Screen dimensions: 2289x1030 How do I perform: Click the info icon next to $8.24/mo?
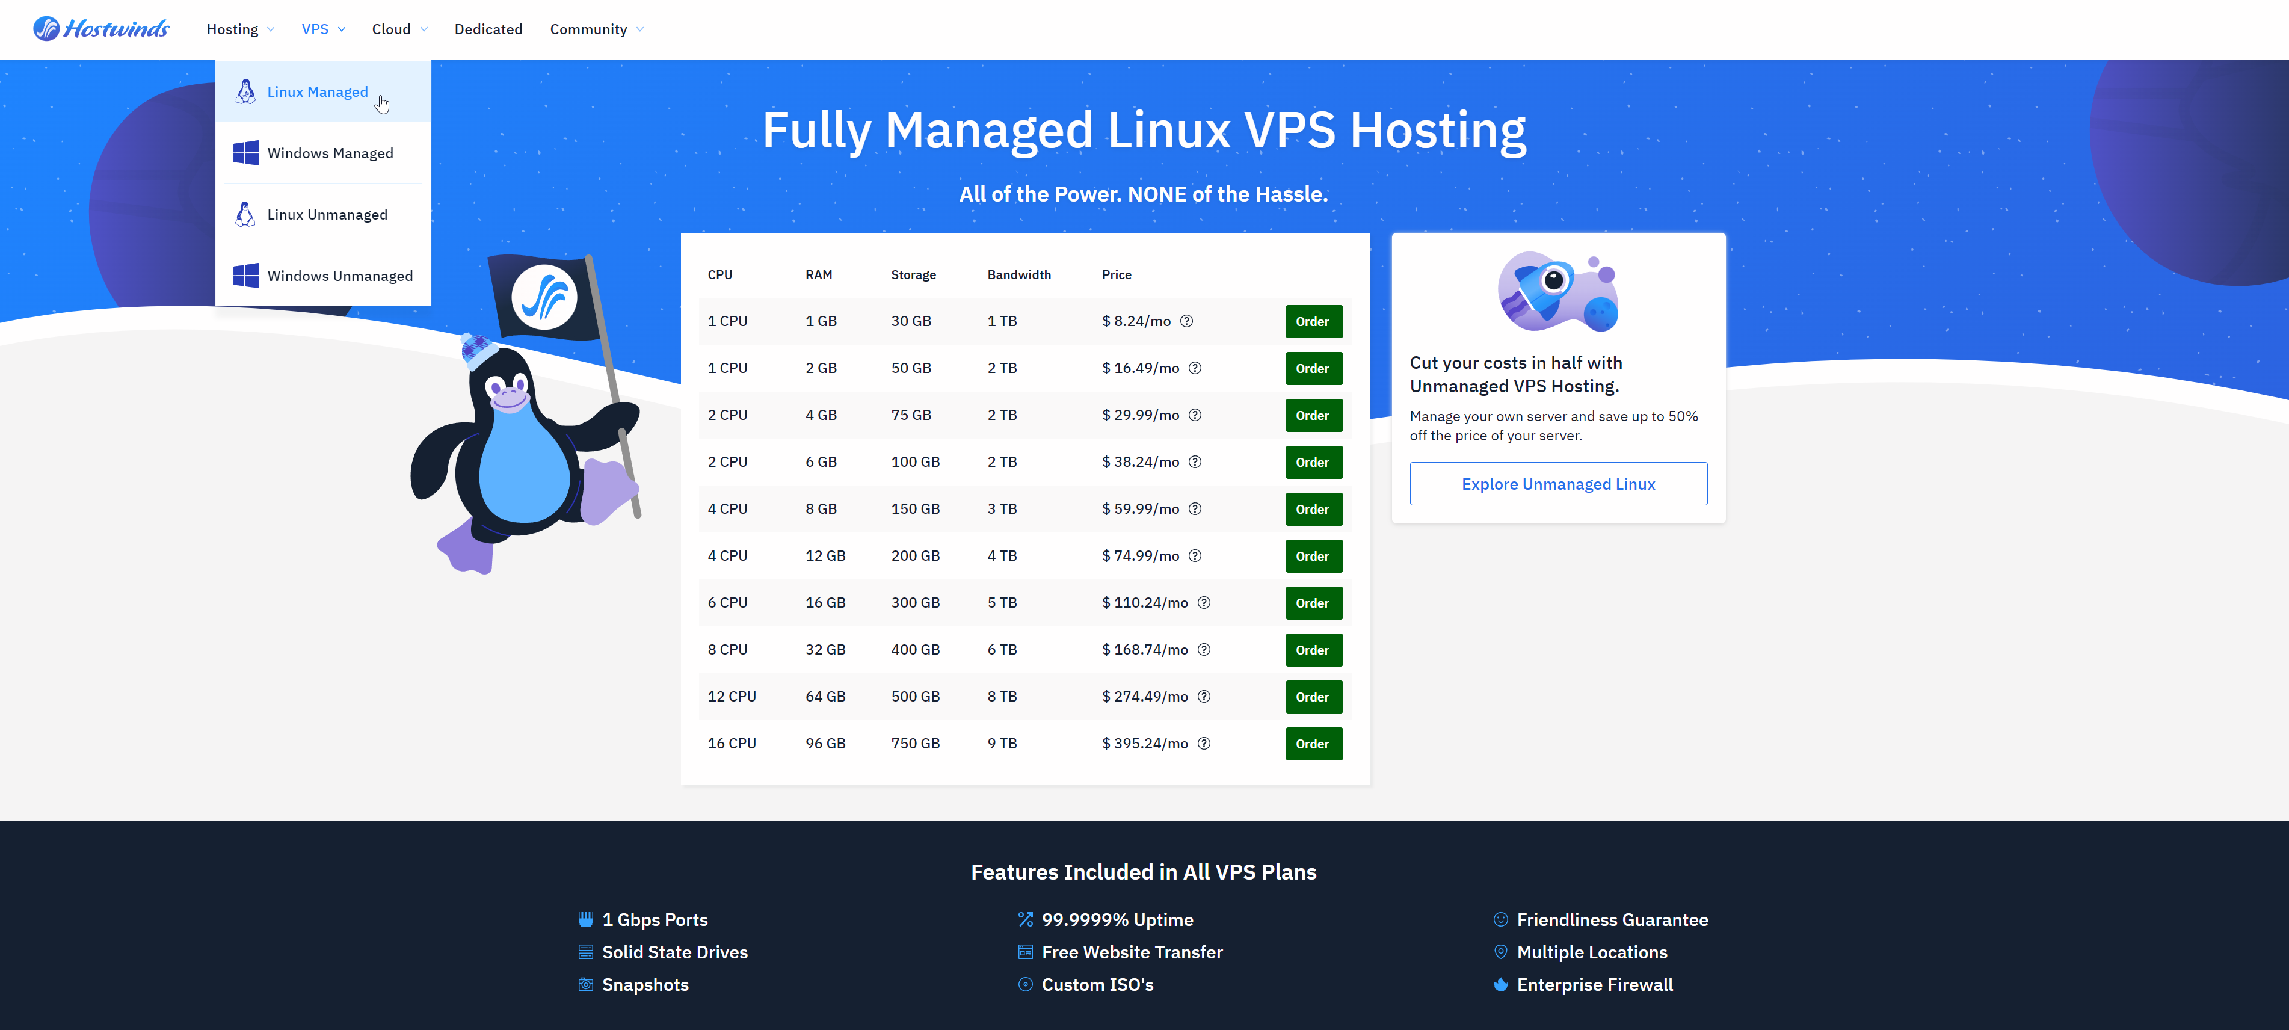(x=1186, y=322)
